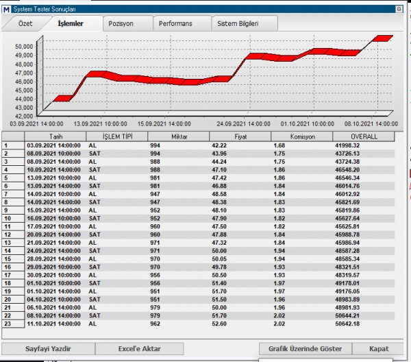Click overall value 46548.20
The image size is (411, 362).
point(347,170)
